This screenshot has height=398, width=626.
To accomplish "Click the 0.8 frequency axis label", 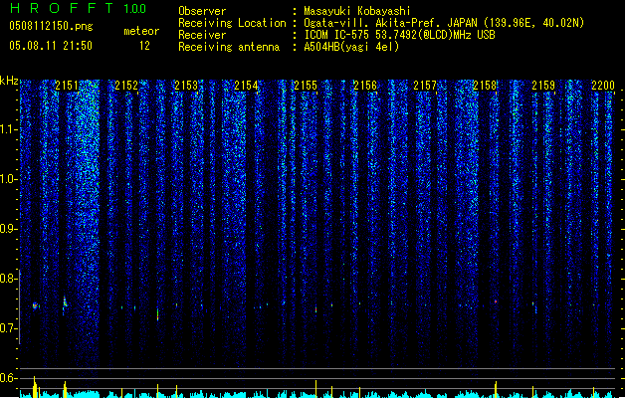I will (x=8, y=279).
